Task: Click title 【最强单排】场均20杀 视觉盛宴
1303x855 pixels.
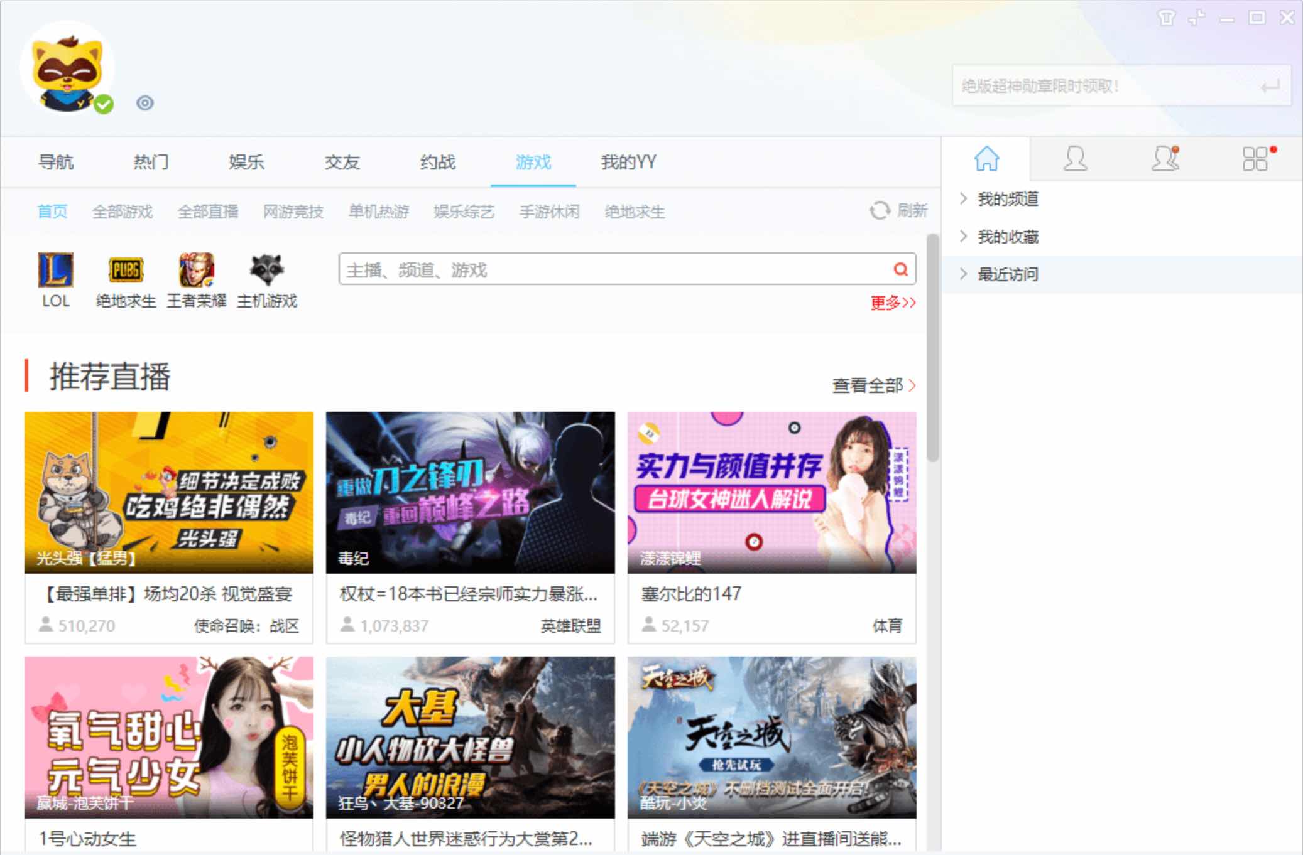Action: 166,594
